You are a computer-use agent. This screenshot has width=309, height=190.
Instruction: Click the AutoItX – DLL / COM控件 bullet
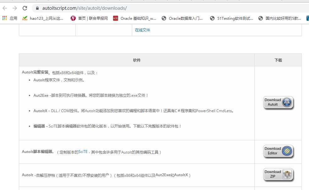click(x=133, y=111)
